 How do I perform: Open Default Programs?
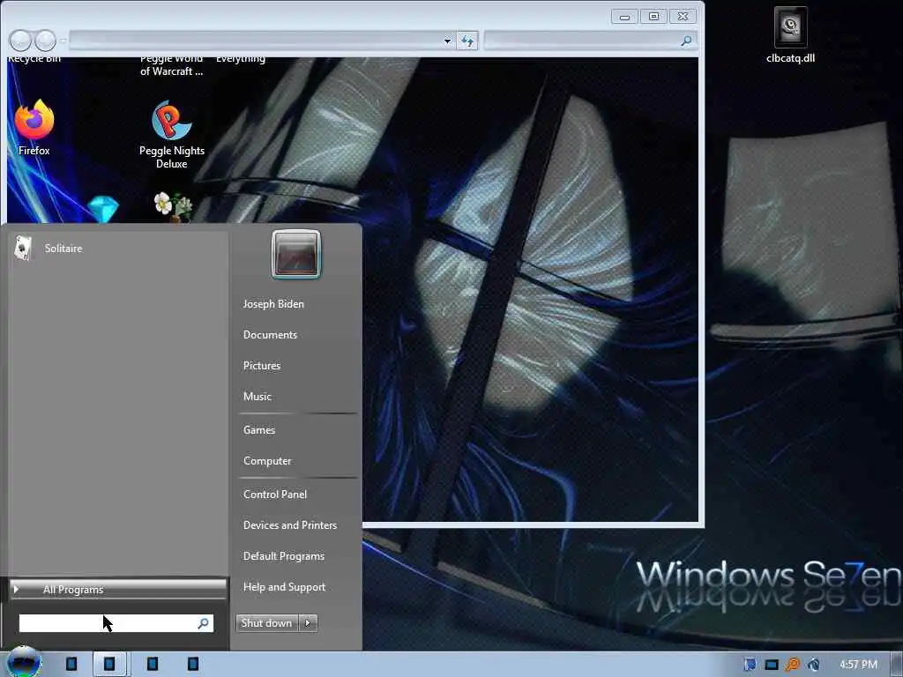(284, 556)
